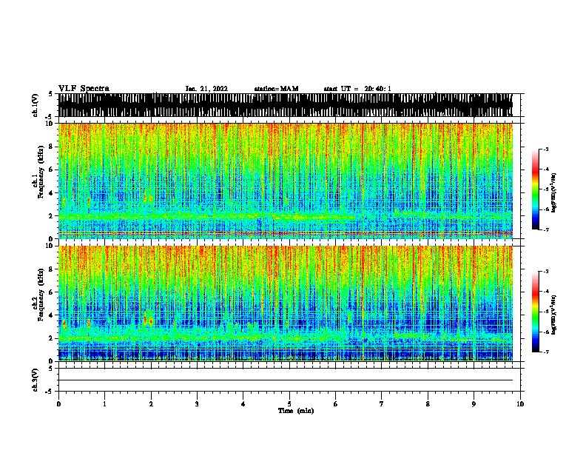
Task: Select the date 'Jan. 21, 2022'
Action: coord(206,89)
